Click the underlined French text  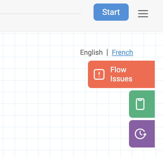[122, 52]
